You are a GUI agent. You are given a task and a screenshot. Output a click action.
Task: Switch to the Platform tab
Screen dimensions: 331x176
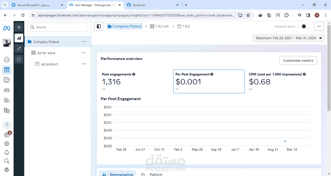point(152,174)
